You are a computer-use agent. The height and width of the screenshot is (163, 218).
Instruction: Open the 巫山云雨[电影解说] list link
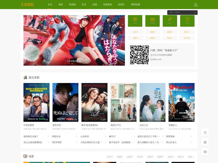point(33,142)
